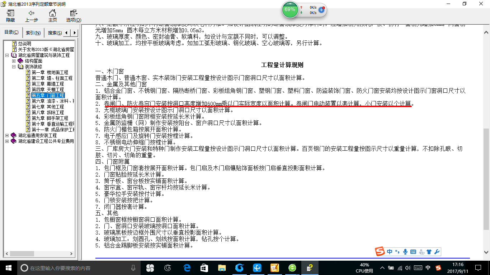Open 第十章 垂直运输工程
490x275 pixels.
(x=52, y=124)
